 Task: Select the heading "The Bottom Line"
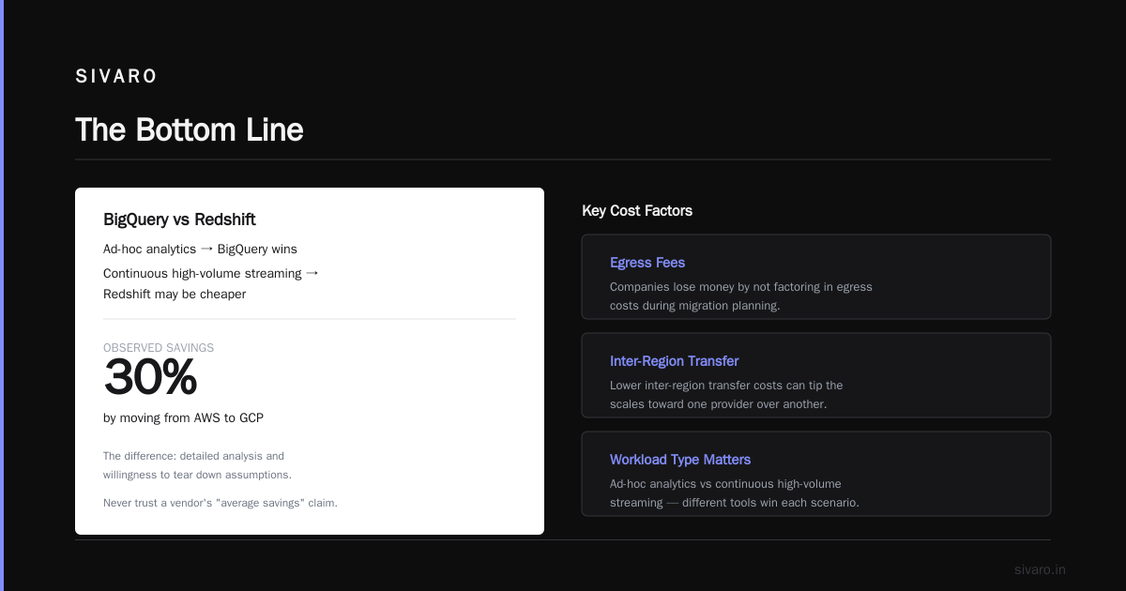point(190,129)
